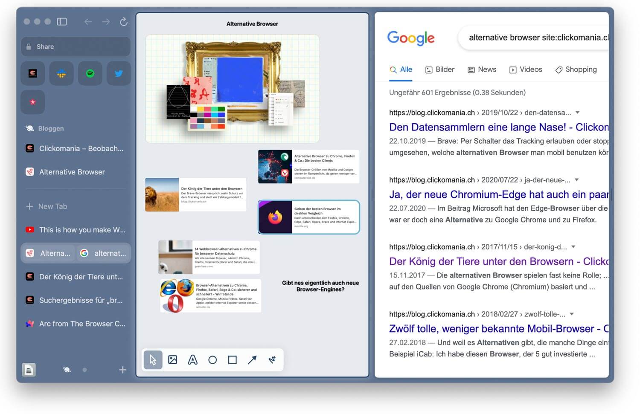This screenshot has height=414, width=640.
Task: Switch to the Videos search tab
Action: 526,69
